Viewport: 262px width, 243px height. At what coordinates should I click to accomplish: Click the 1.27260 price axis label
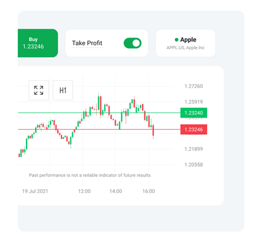click(194, 86)
